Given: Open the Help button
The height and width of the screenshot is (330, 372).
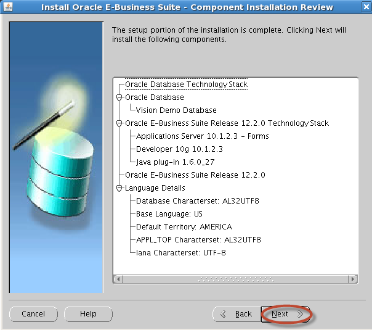Looking at the screenshot, I should point(88,314).
